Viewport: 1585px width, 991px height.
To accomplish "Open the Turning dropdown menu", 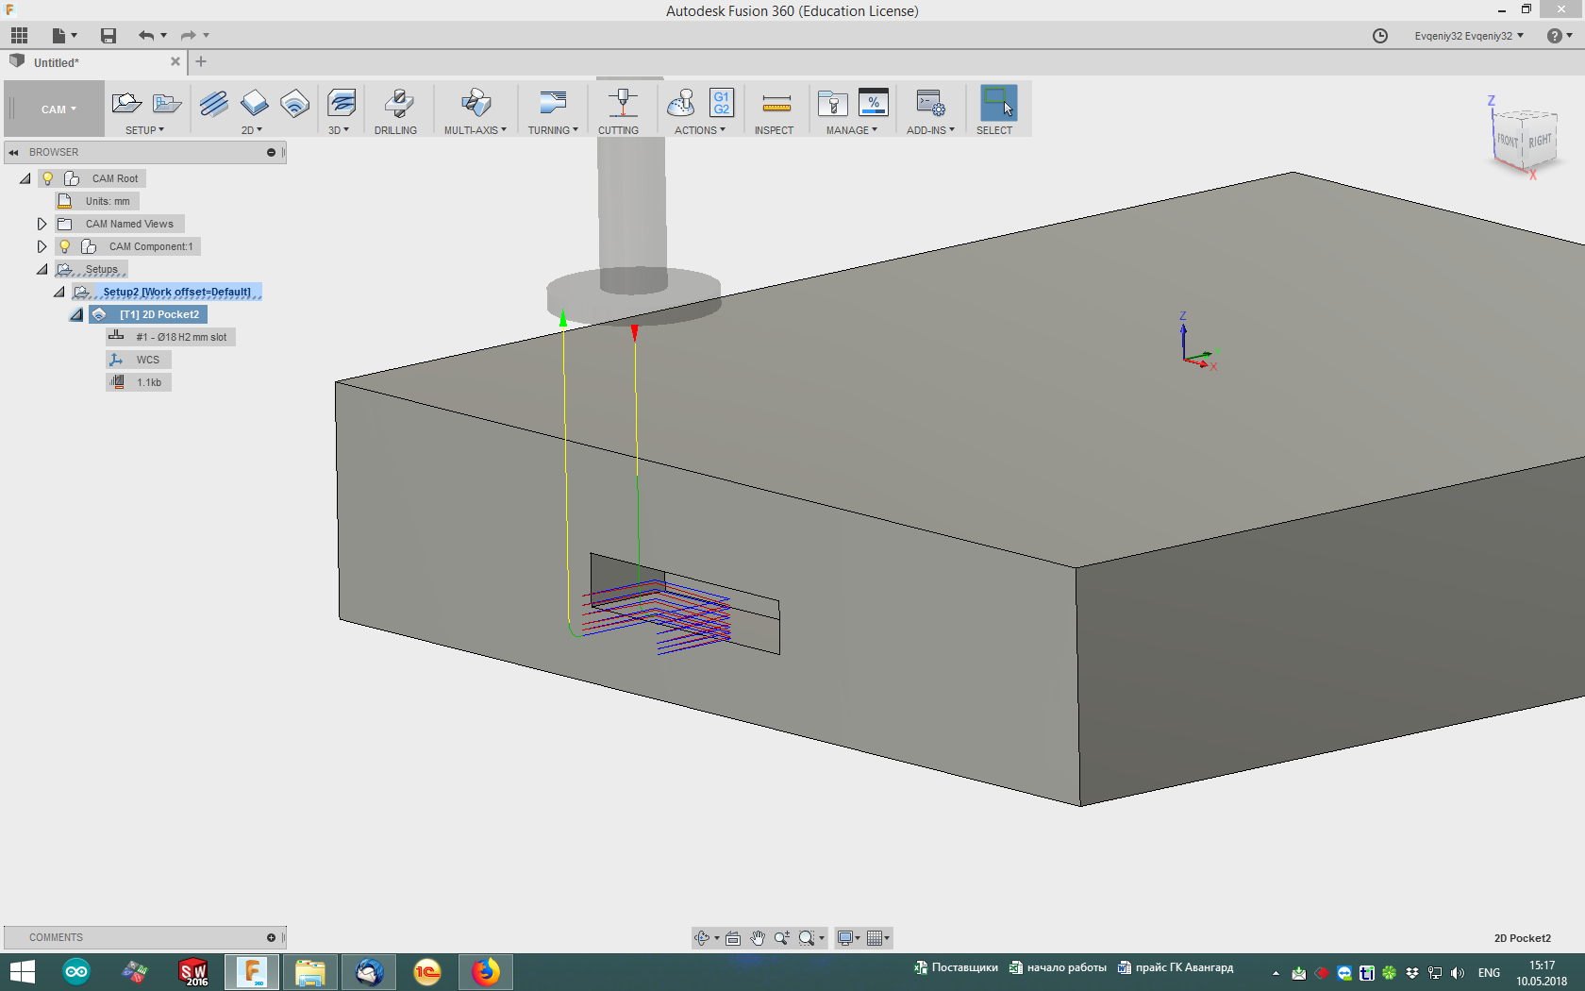I will pos(553,130).
